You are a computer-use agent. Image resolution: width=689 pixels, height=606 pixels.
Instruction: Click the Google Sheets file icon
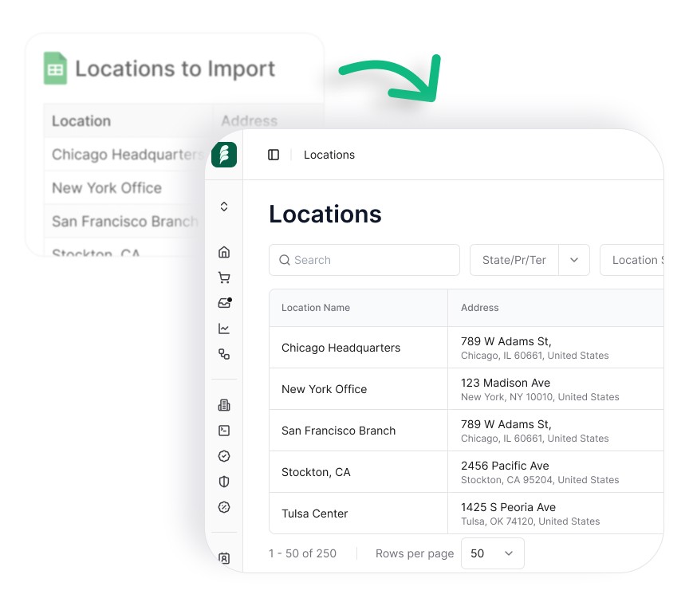pos(55,68)
